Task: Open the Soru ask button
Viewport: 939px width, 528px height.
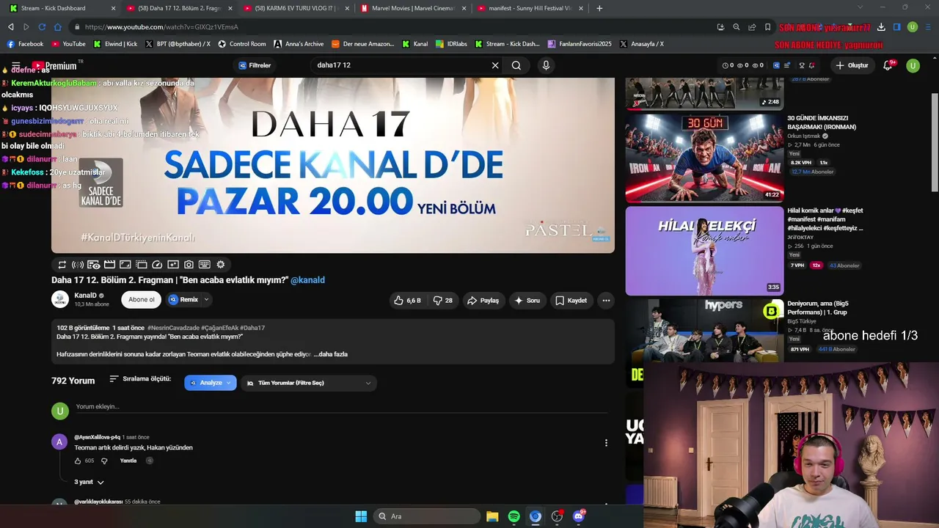Action: click(527, 300)
